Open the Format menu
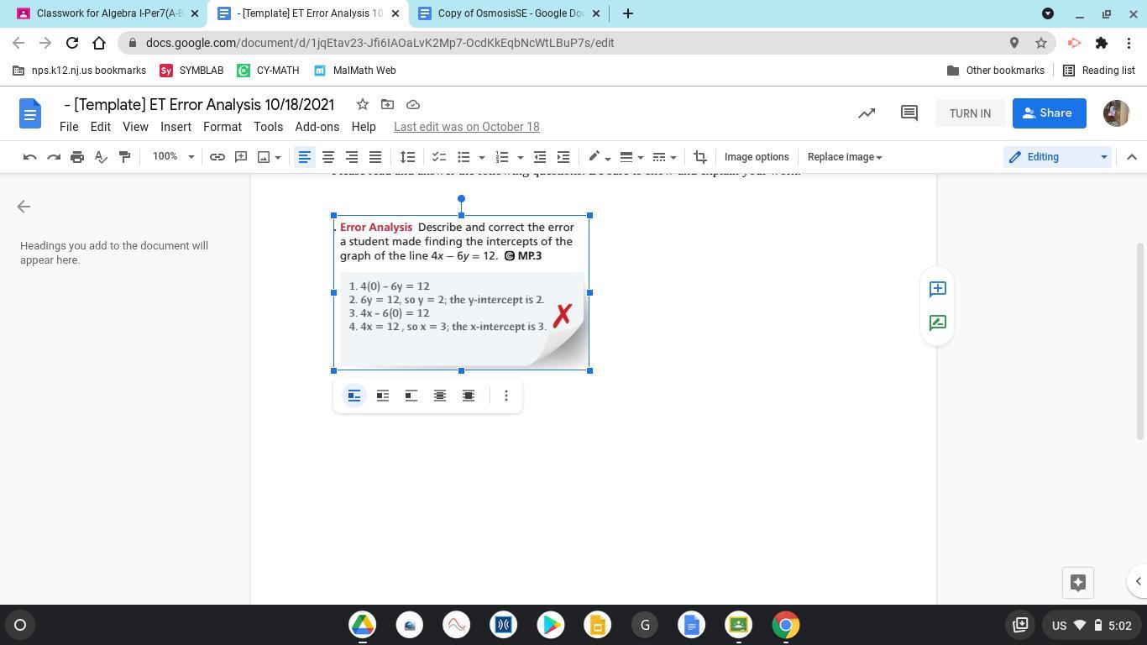This screenshot has height=645, width=1147. 223,127
